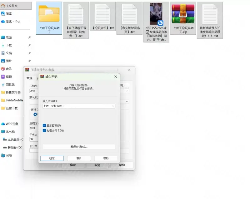This screenshot has width=250, height=199.
Task: Close the 压缩文件名和参数 window
Action: (x=129, y=70)
